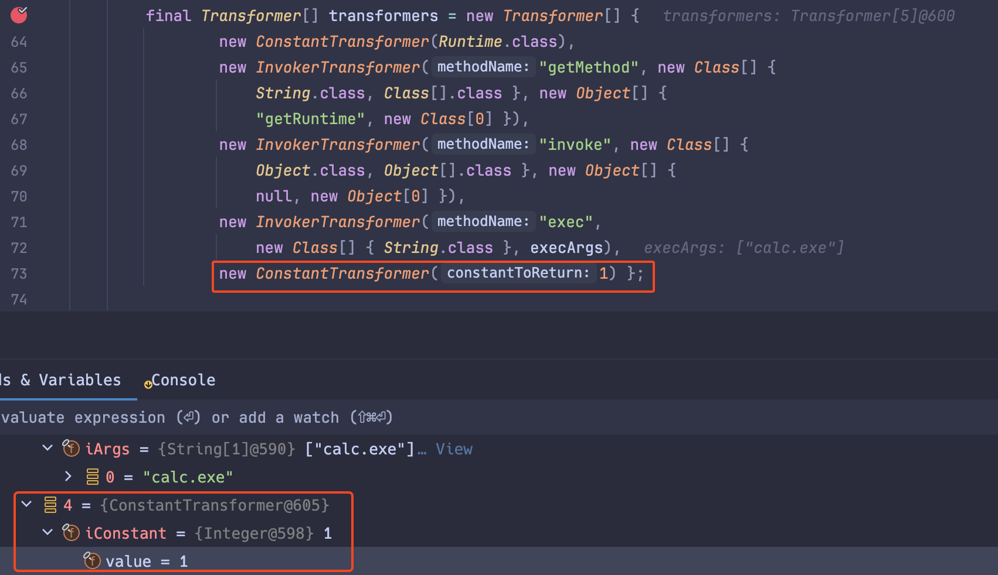998x575 pixels.
Task: Expand element 0 of the iArgs array
Action: [67, 477]
